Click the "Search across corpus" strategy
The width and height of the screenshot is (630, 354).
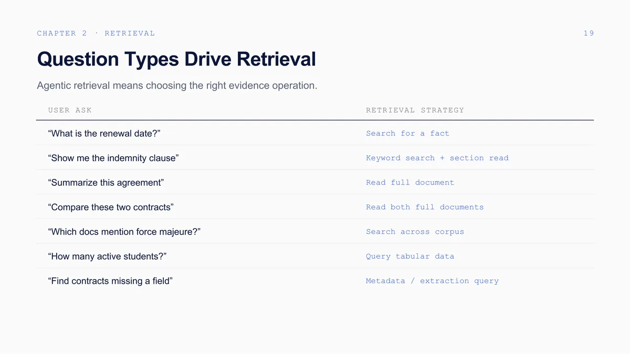(415, 232)
